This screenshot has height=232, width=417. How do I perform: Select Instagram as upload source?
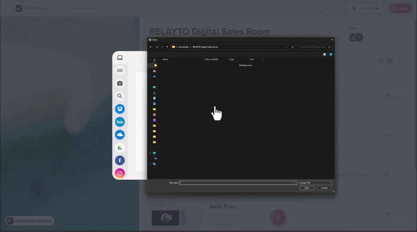[x=120, y=173]
